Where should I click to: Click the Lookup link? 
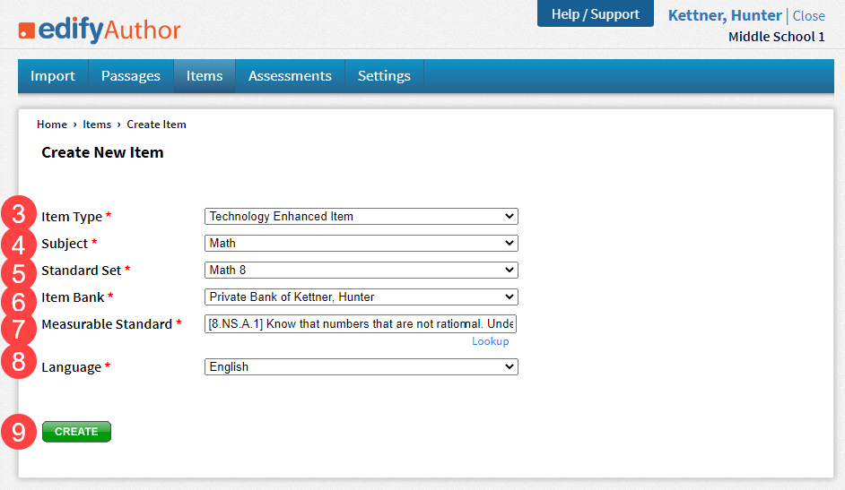[490, 341]
